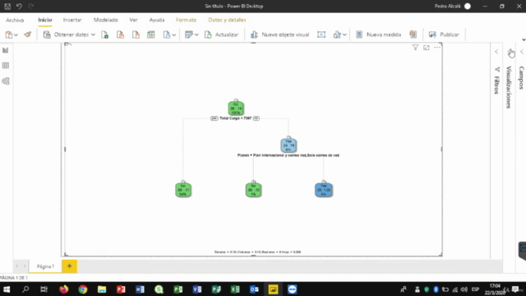Click the Power BI taskbar icon

(x=273, y=289)
